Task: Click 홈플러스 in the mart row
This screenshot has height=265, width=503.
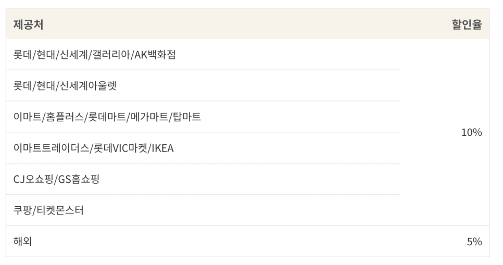Action: coord(65,117)
